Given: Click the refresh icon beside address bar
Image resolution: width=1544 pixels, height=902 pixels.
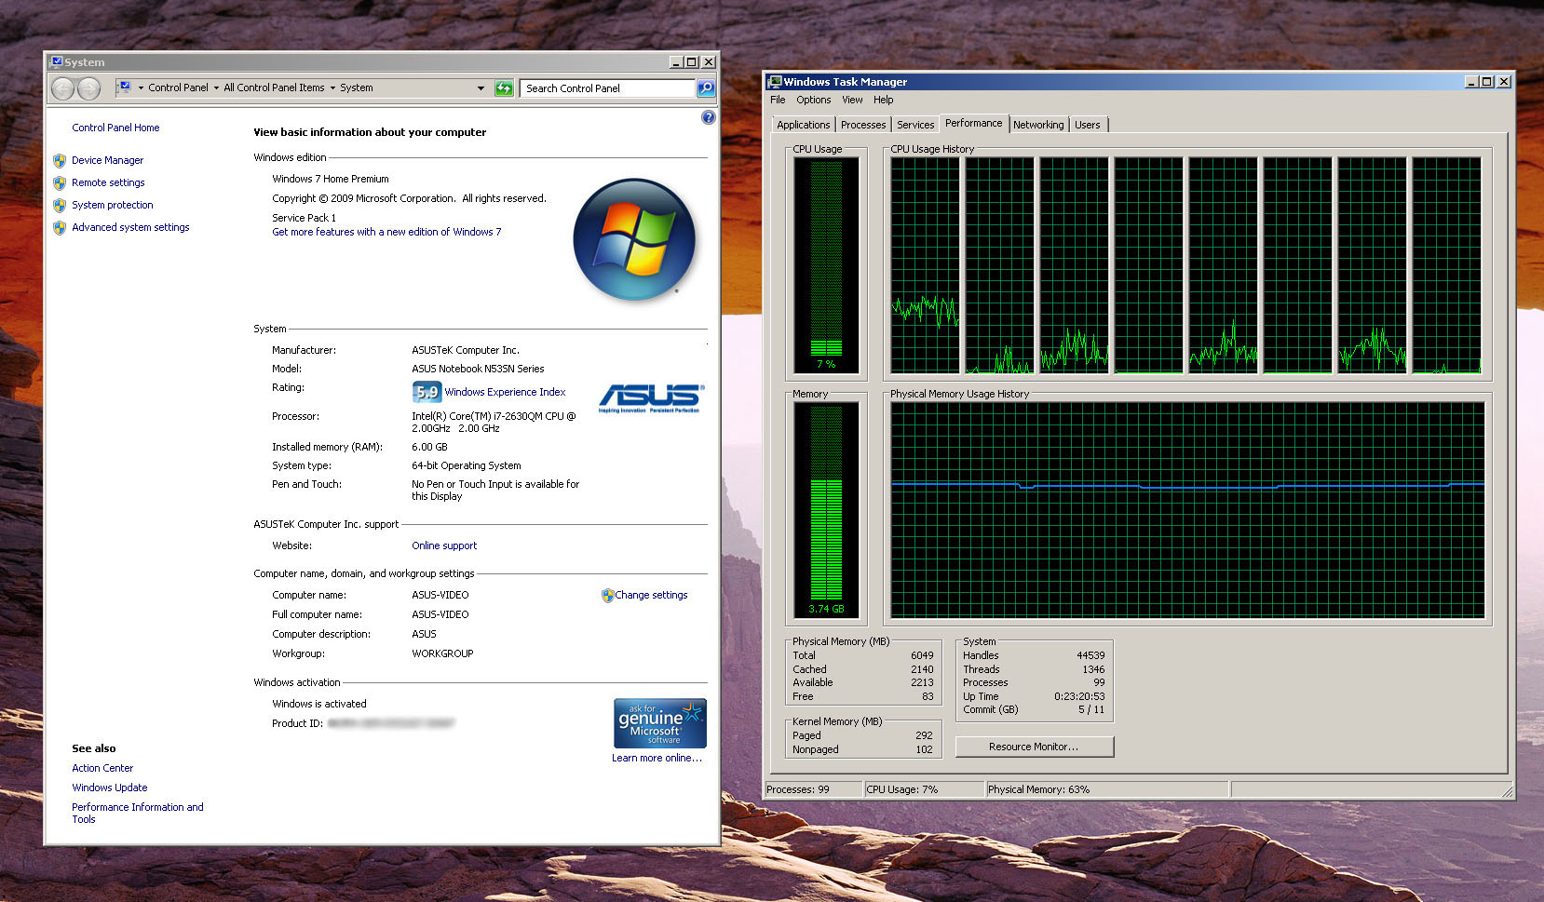Looking at the screenshot, I should (x=504, y=88).
